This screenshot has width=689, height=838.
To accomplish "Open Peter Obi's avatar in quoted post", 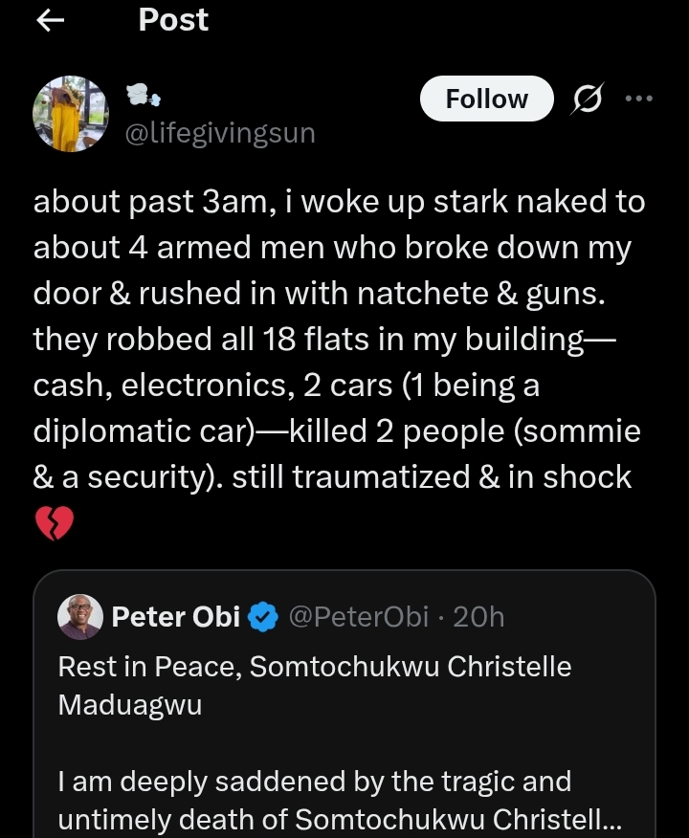I will tap(80, 617).
